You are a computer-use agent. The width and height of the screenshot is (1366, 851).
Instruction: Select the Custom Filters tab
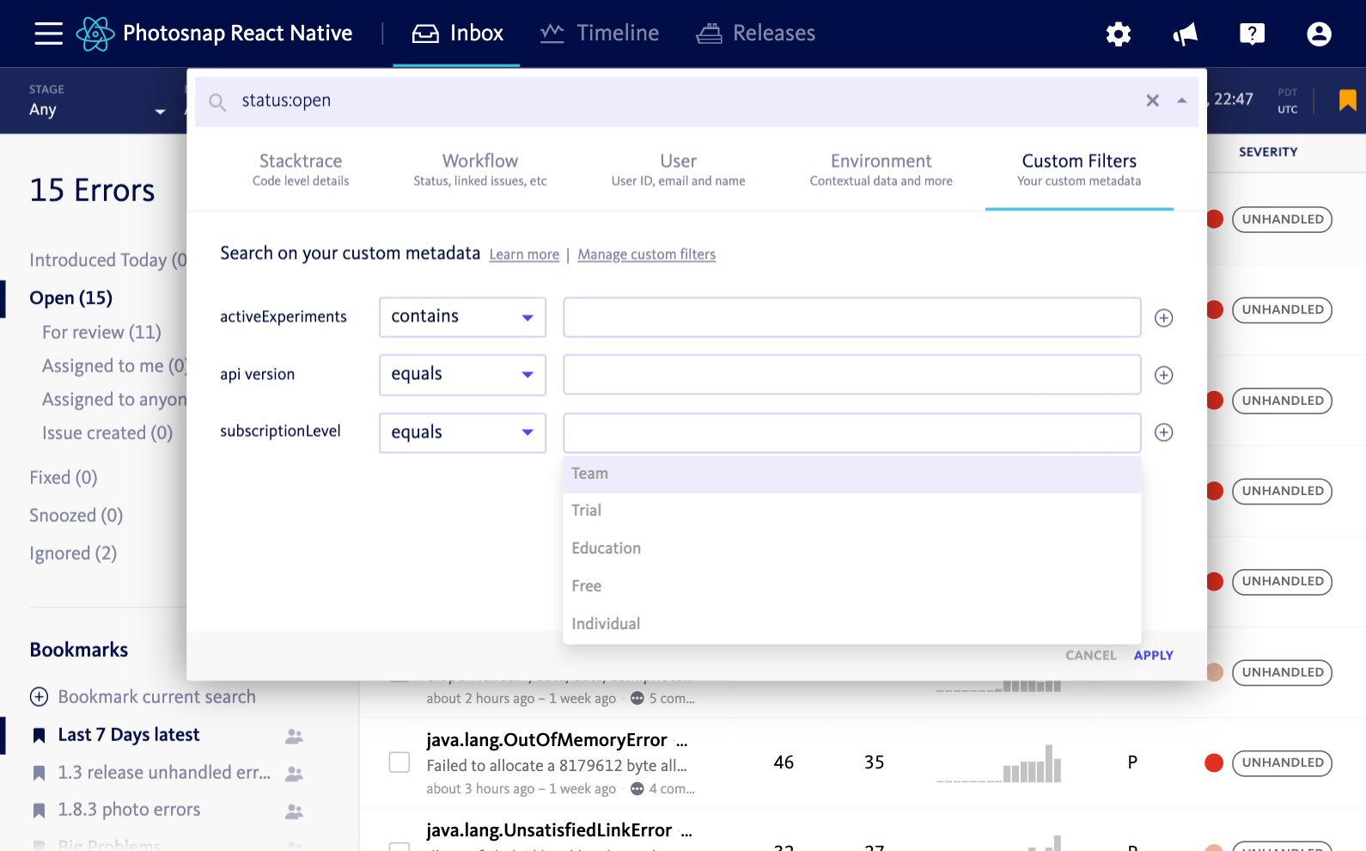pos(1079,169)
